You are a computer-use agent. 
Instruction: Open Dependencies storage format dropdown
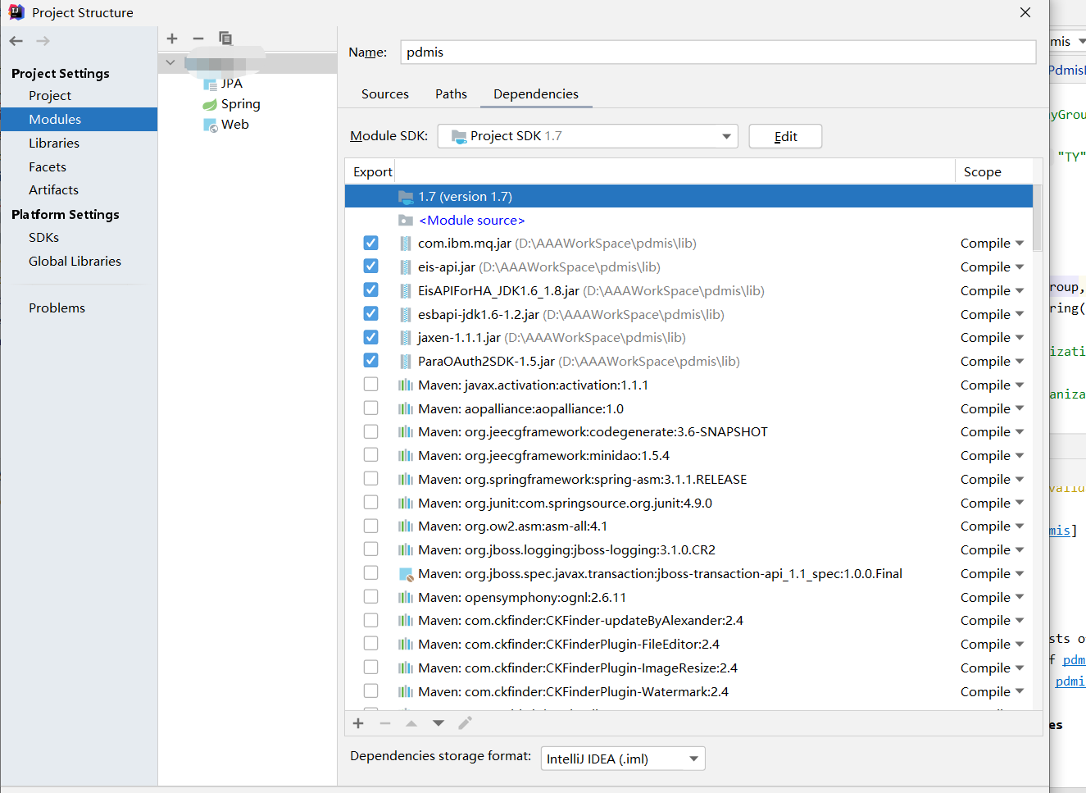[x=623, y=759]
